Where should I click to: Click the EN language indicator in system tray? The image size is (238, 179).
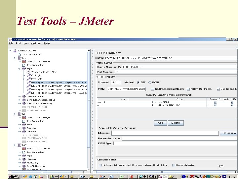224,177
